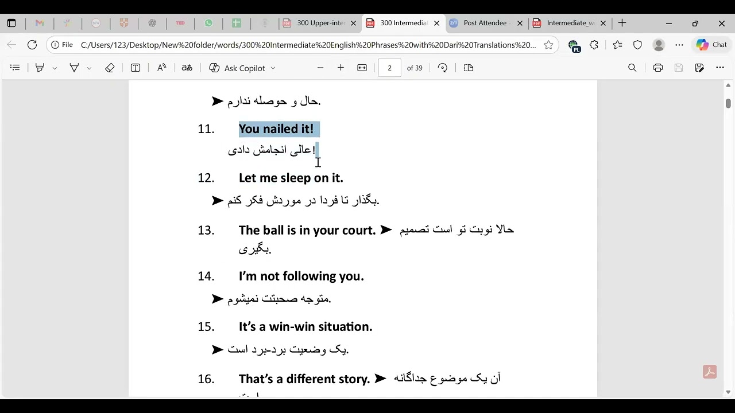
Task: Open the Translate document tool
Action: [x=187, y=68]
